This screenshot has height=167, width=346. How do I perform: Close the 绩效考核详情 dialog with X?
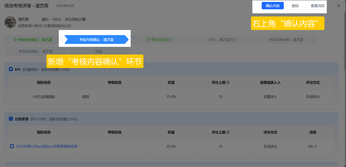point(338,6)
